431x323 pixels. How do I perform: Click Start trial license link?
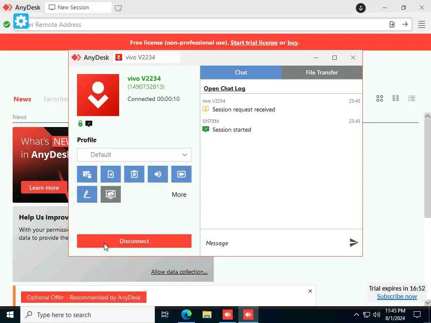click(x=254, y=42)
